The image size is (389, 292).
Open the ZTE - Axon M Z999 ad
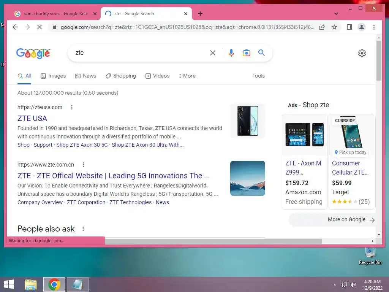pos(303,168)
